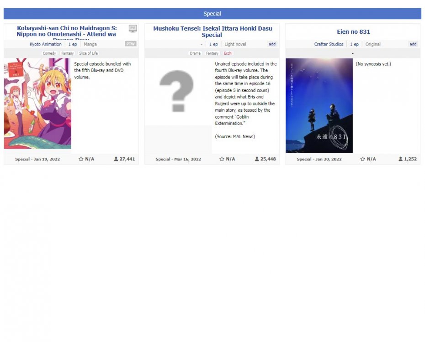Click the members icon beside 25,448

(257, 159)
